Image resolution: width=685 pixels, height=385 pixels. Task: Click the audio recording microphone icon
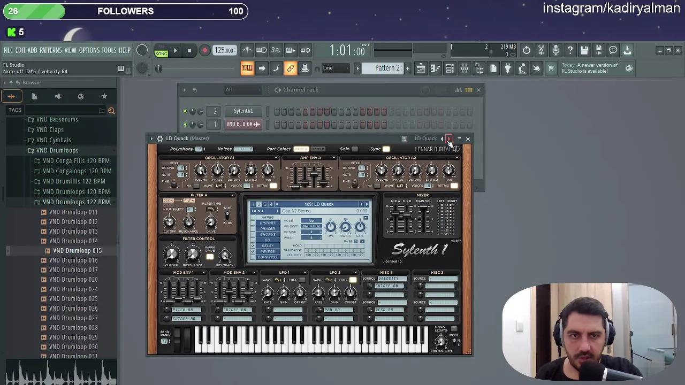[555, 50]
